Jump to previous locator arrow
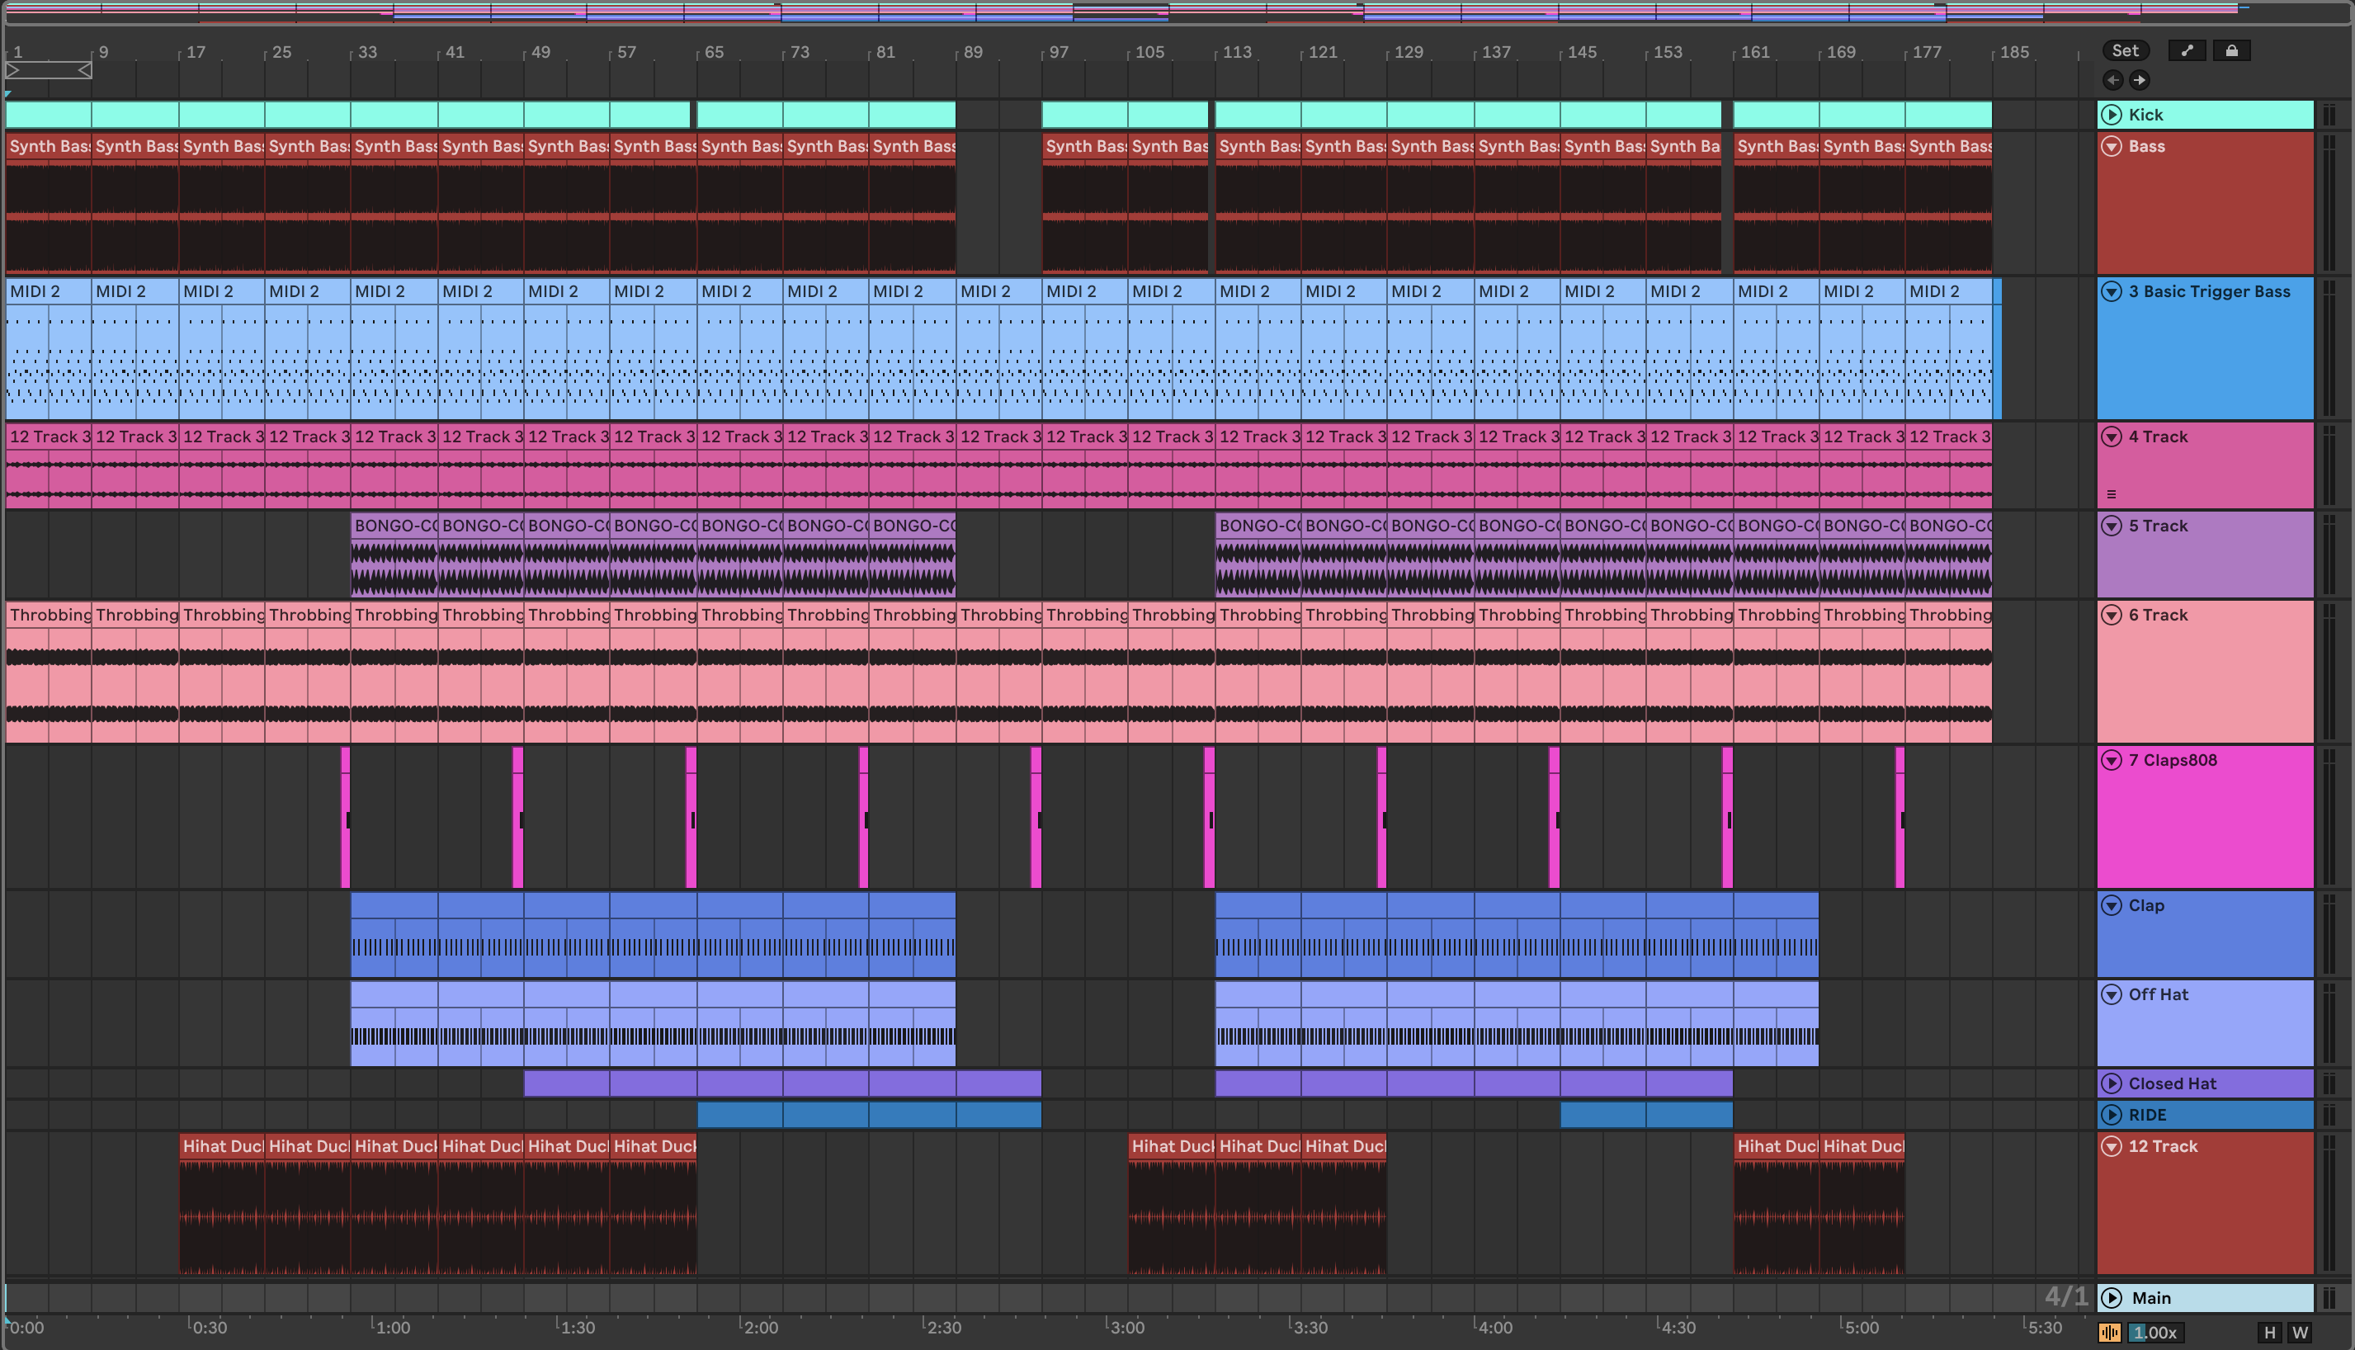Screen dimensions: 2355x1350 (x=2113, y=80)
